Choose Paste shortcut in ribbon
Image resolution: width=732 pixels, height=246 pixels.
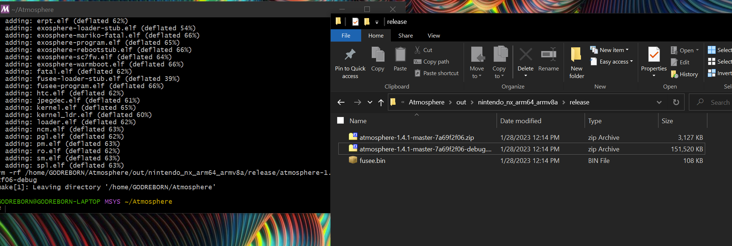click(436, 73)
